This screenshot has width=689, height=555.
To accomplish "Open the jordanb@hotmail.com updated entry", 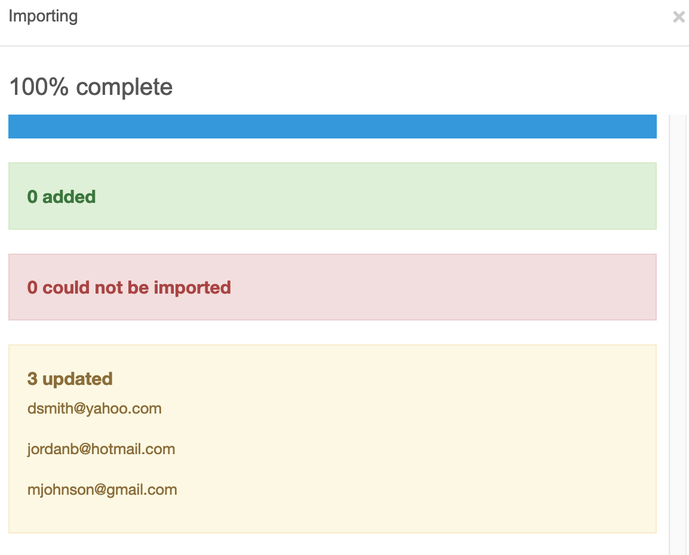I will [x=101, y=449].
